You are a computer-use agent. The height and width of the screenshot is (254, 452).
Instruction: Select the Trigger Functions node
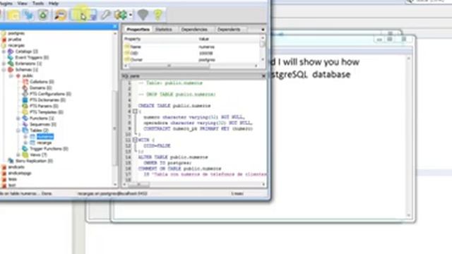[x=49, y=149]
